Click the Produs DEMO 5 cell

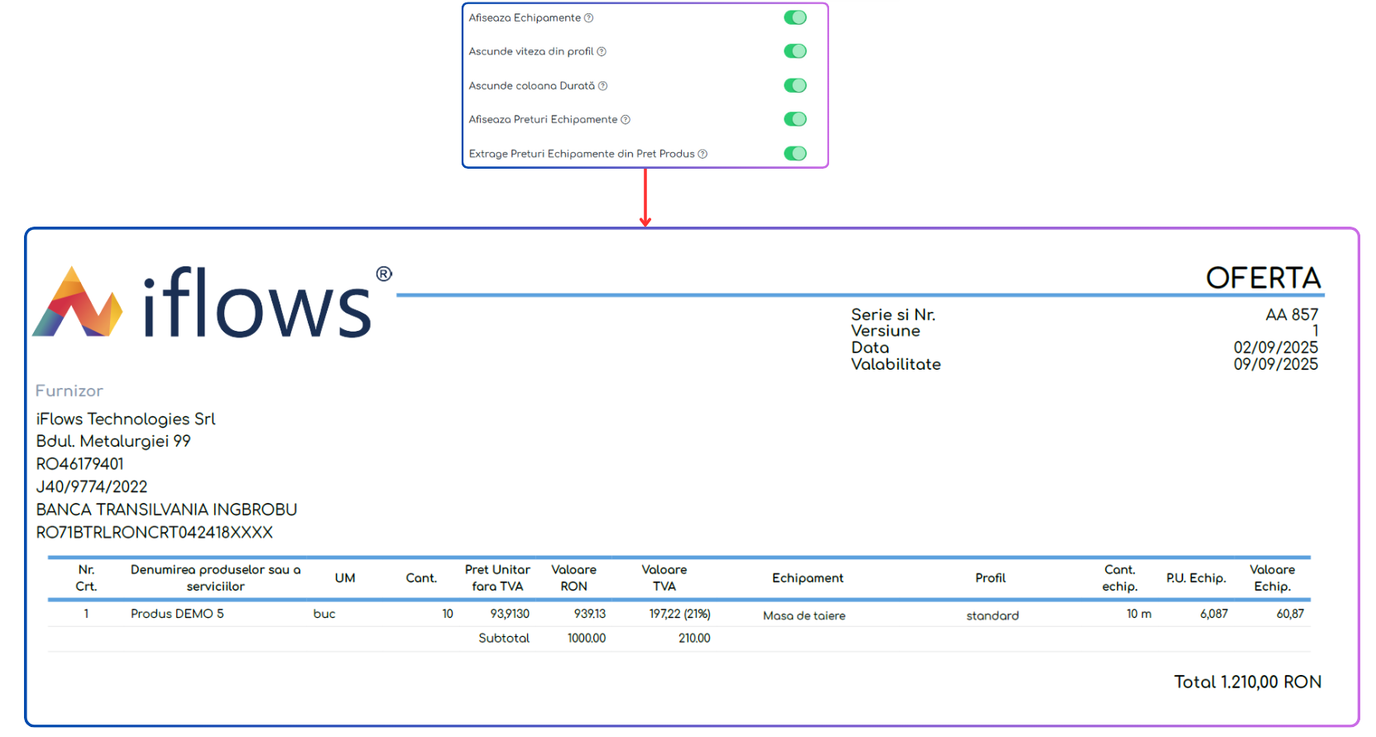click(177, 614)
